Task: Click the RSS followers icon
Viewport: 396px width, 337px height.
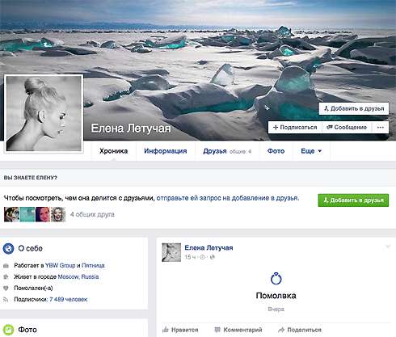Action: 6,300
